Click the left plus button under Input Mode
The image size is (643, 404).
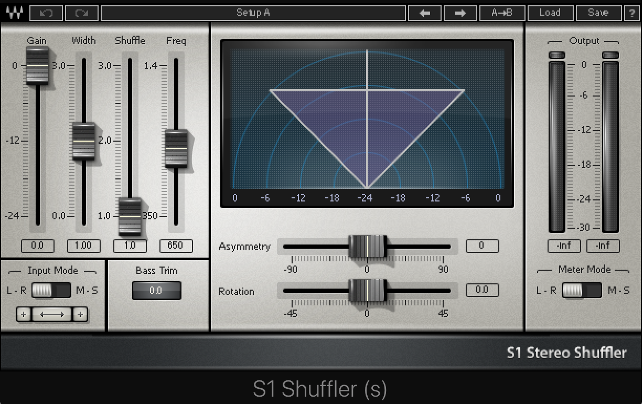[24, 314]
